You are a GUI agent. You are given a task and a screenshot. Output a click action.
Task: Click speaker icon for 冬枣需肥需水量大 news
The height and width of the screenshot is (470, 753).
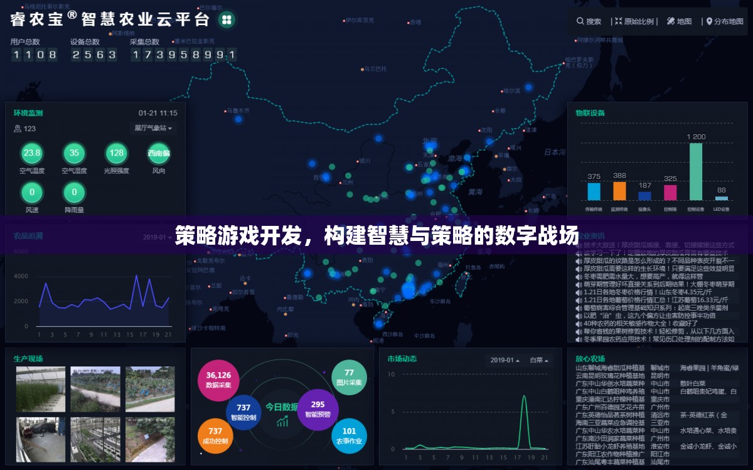click(x=579, y=276)
